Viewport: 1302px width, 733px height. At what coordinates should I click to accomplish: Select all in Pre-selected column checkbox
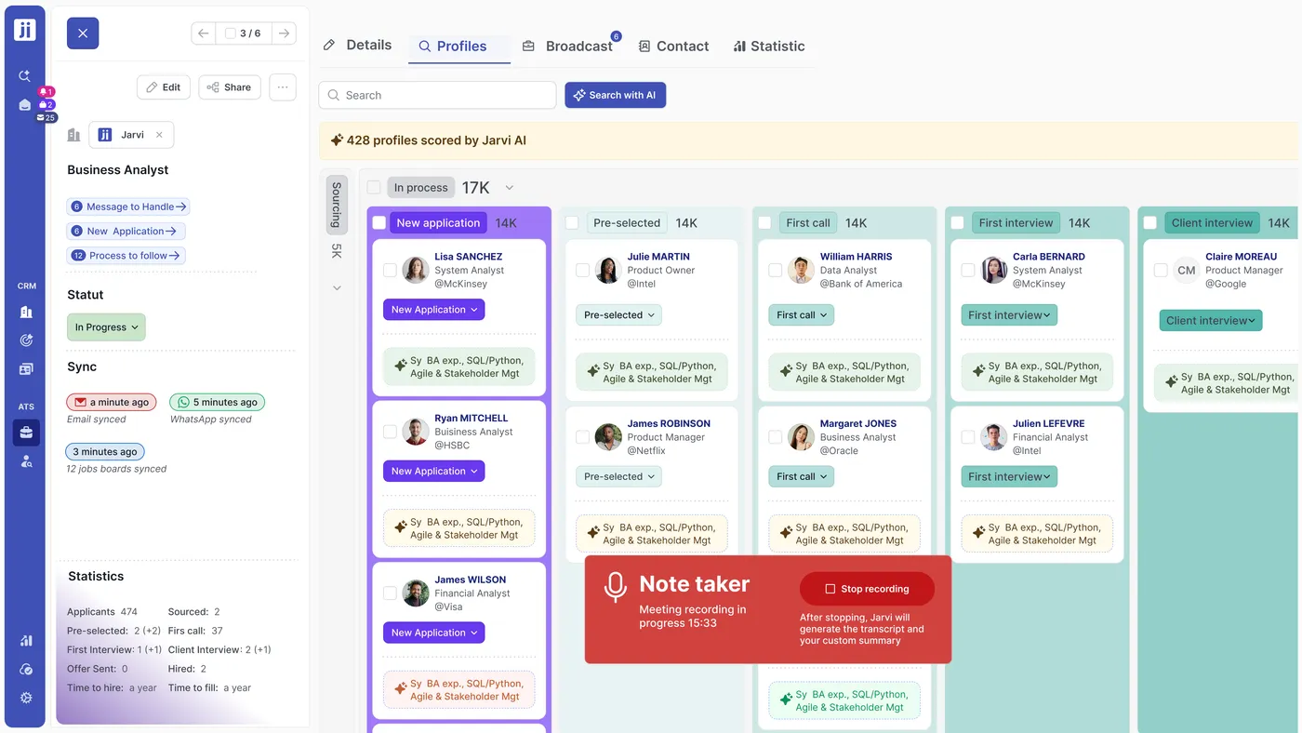coord(572,223)
